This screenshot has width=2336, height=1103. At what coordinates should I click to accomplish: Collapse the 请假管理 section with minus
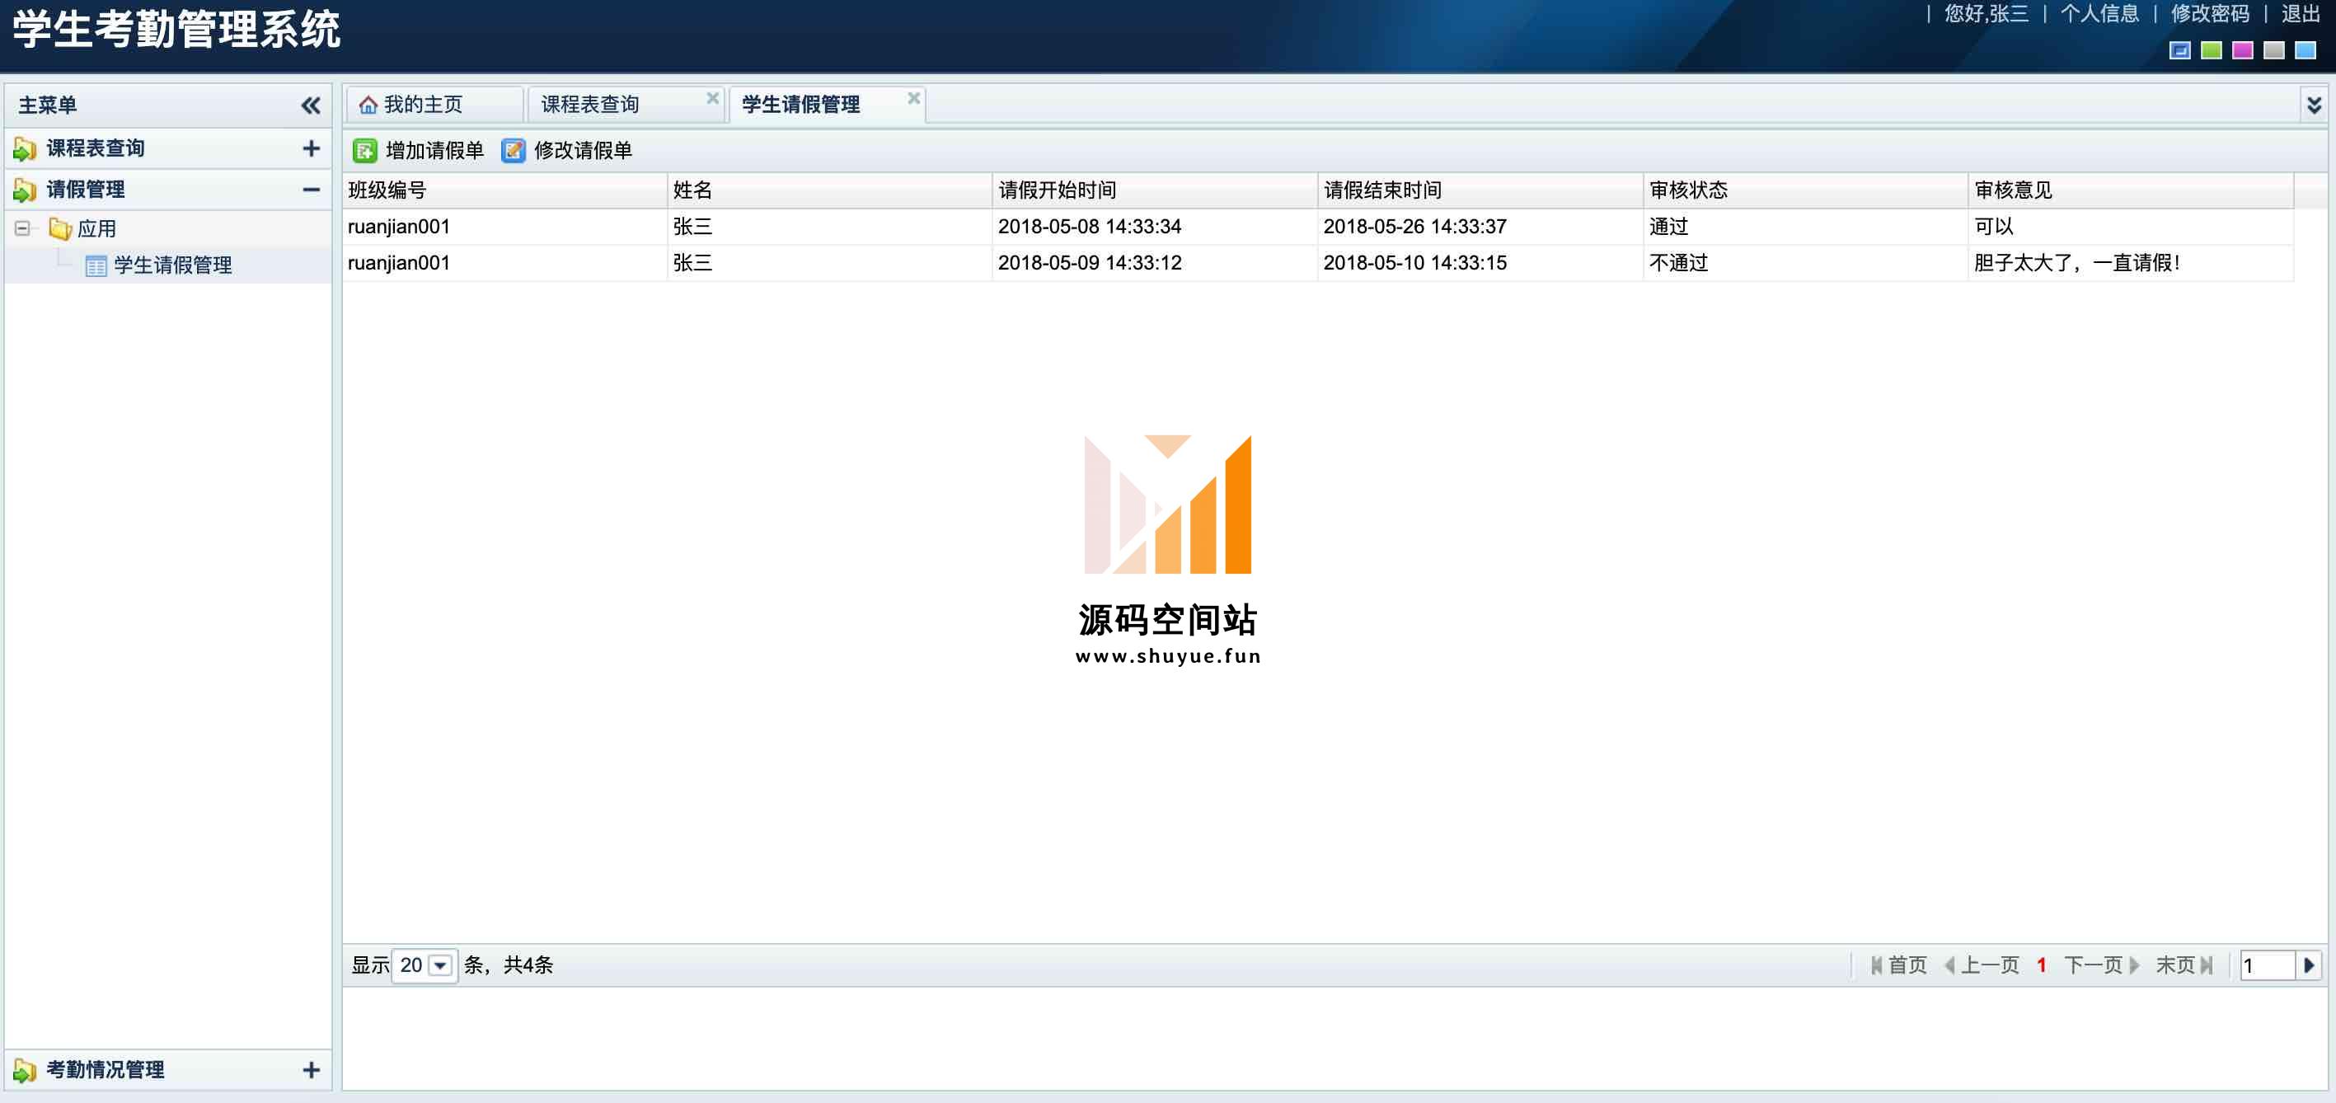(311, 190)
